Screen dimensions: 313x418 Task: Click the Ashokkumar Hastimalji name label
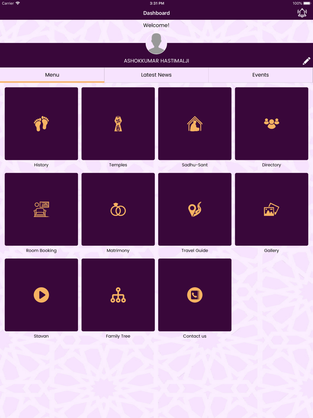(156, 61)
